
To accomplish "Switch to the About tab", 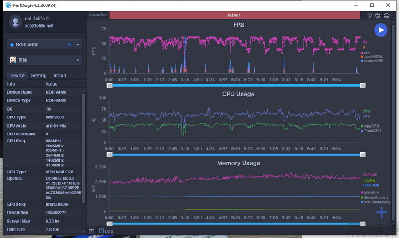I will coord(60,75).
